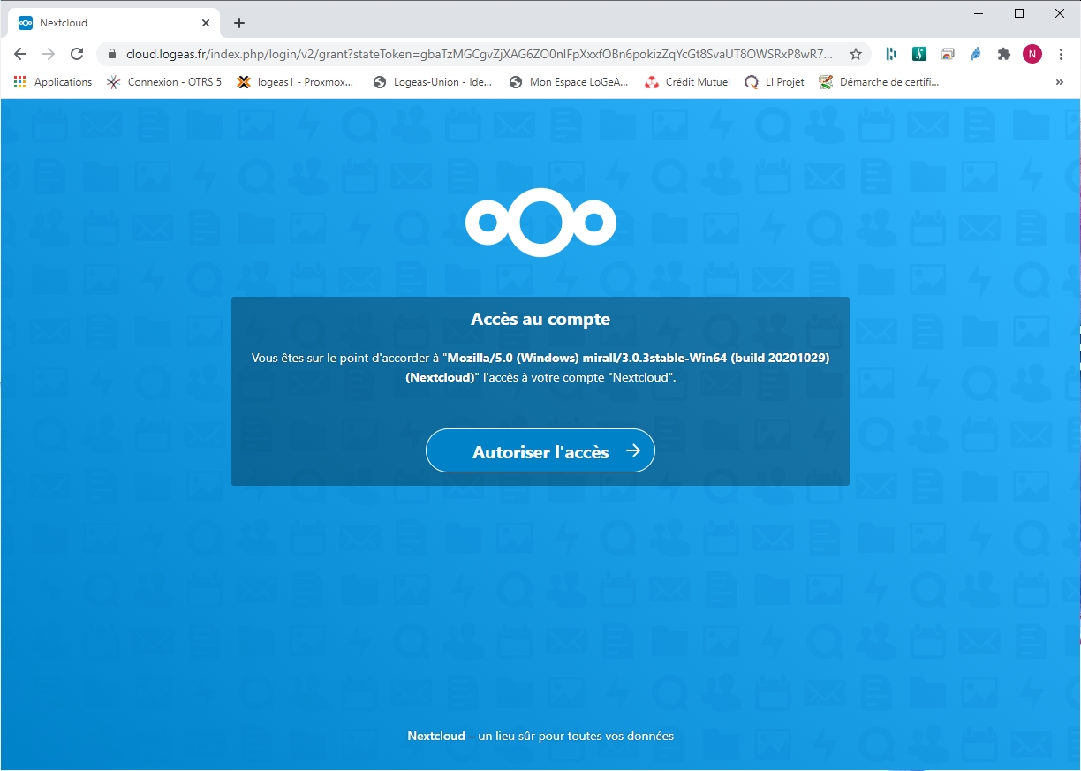The width and height of the screenshot is (1081, 771).
Task: Select the Nextcloud browser tab
Action: pos(106,23)
